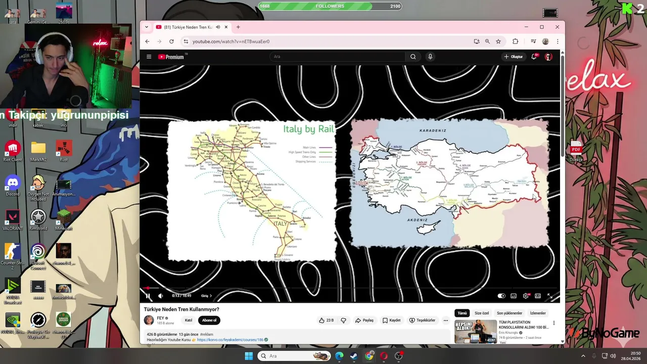Viewport: 647px width, 364px height.
Task: Open the Windows Start menu
Action: pos(249,356)
